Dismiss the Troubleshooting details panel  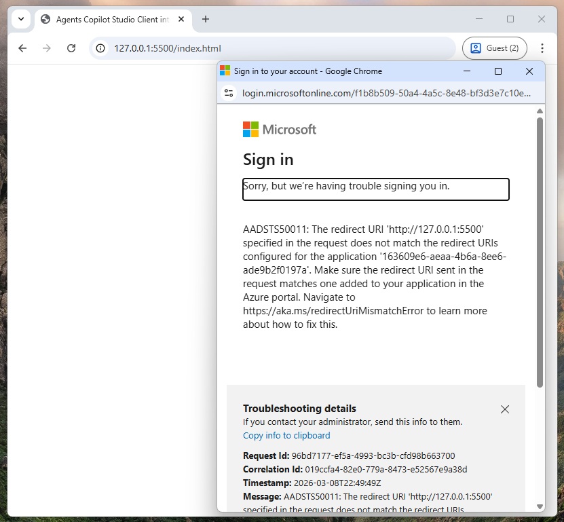tap(504, 409)
